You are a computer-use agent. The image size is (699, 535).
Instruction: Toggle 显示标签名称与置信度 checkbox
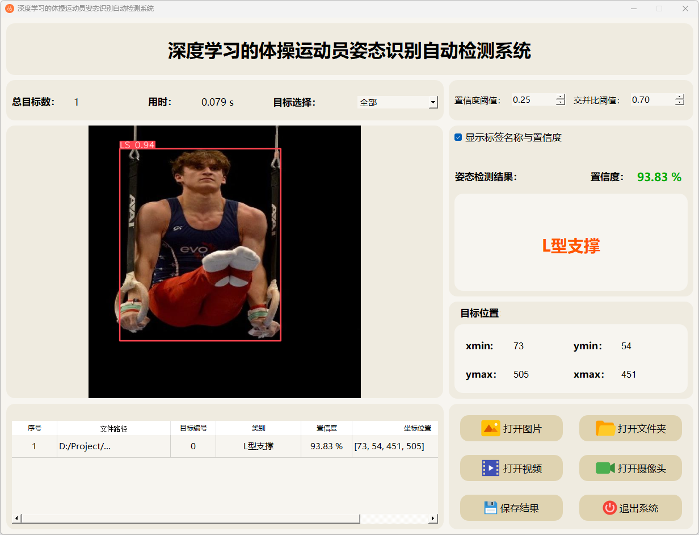coord(458,137)
